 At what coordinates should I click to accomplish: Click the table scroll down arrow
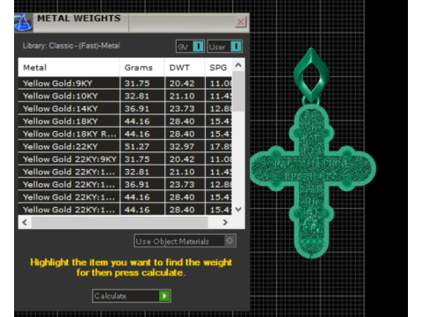(238, 210)
